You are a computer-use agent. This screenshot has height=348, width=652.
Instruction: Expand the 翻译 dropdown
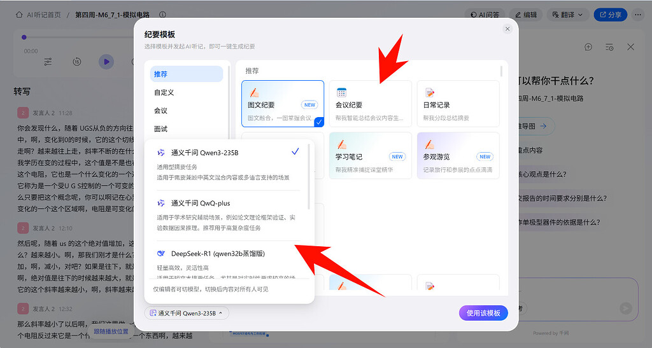click(x=568, y=15)
